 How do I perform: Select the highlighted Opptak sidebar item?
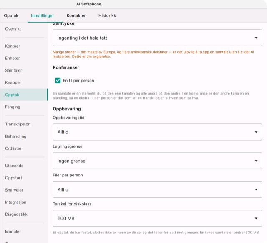coord(24,95)
